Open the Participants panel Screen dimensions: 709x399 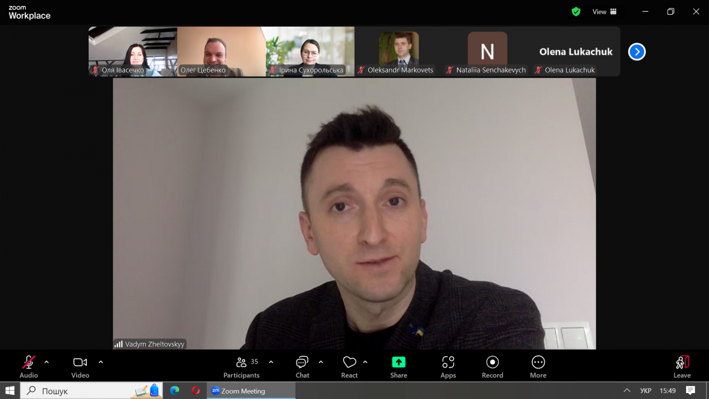[241, 366]
